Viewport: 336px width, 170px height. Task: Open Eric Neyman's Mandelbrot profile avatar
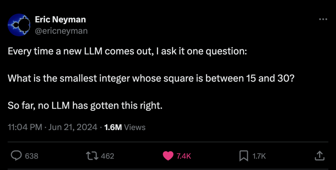[x=19, y=25]
